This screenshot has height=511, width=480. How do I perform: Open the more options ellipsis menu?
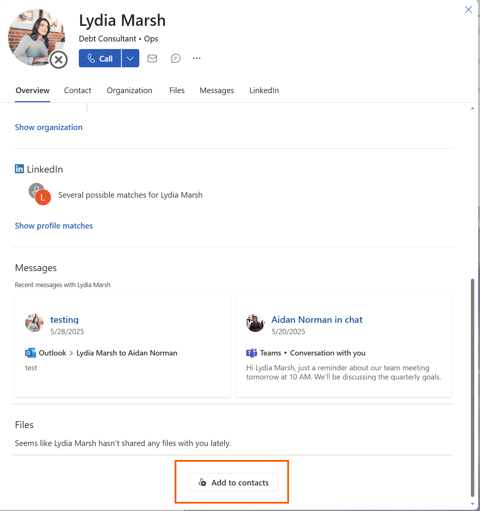point(197,58)
